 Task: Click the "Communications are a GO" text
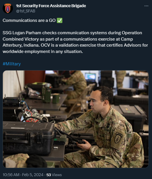29,20
